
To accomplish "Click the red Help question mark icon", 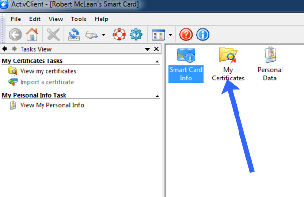I will [x=186, y=35].
